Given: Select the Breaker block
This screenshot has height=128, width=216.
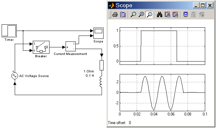Looking at the screenshot, I should pos(41,47).
